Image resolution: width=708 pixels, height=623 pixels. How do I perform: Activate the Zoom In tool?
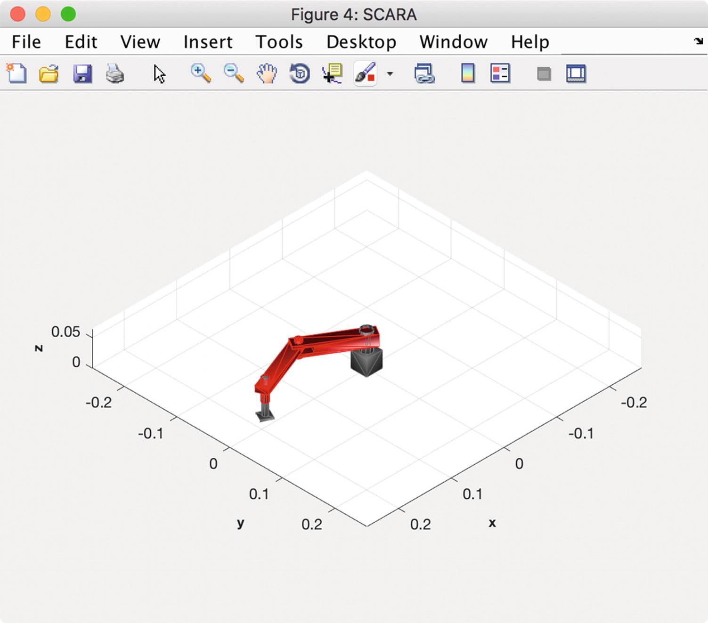click(200, 73)
